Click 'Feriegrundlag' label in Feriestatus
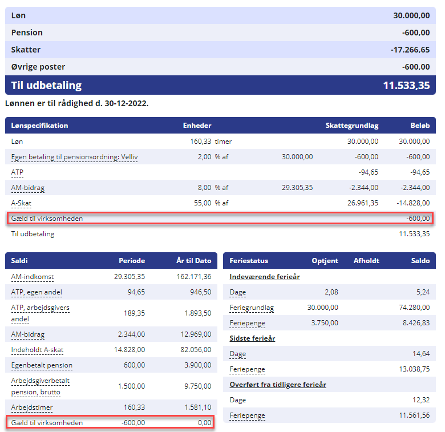Viewport: 445px width, 432px height. pyautogui.click(x=252, y=308)
